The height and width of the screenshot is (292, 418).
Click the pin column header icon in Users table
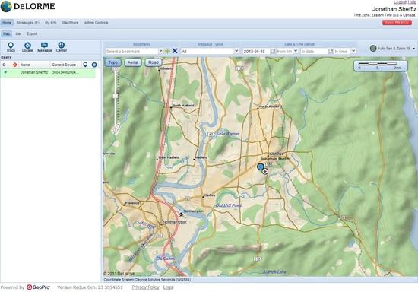(x=85, y=65)
